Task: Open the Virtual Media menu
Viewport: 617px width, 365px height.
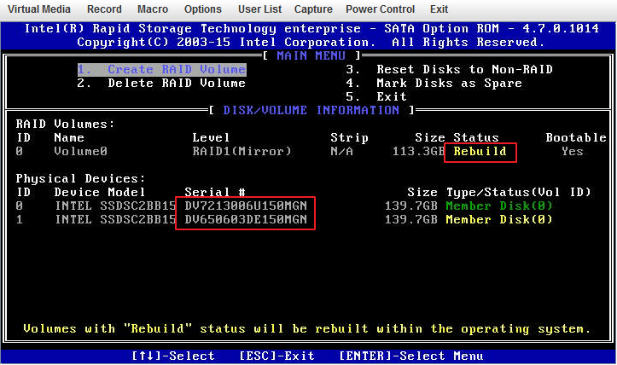Action: (39, 9)
